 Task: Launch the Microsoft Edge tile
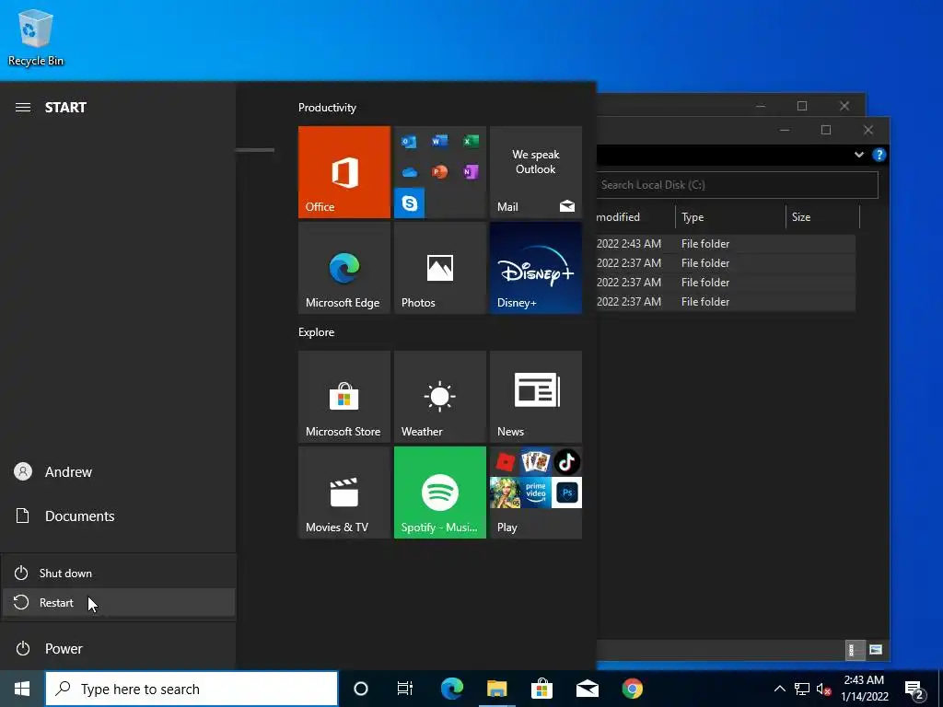(344, 268)
